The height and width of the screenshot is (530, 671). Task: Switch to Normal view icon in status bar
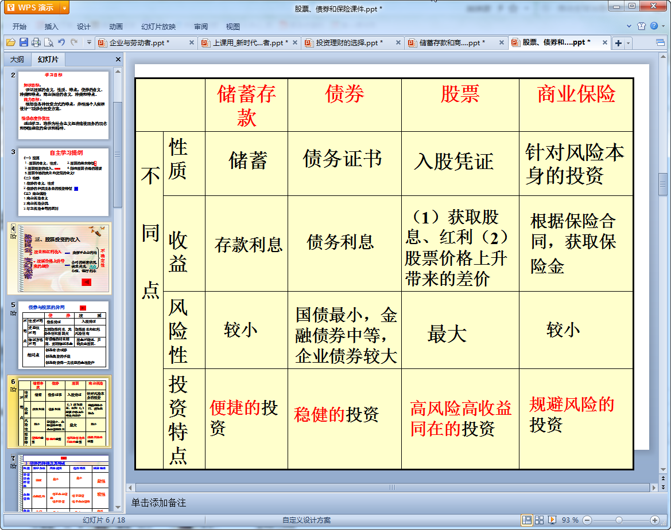click(527, 520)
